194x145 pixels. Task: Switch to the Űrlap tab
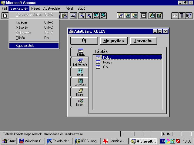(x=79, y=72)
